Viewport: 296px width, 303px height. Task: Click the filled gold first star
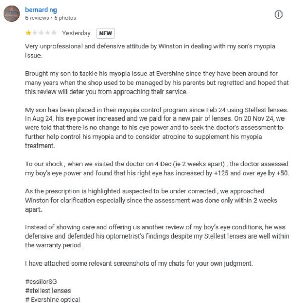[28, 33]
